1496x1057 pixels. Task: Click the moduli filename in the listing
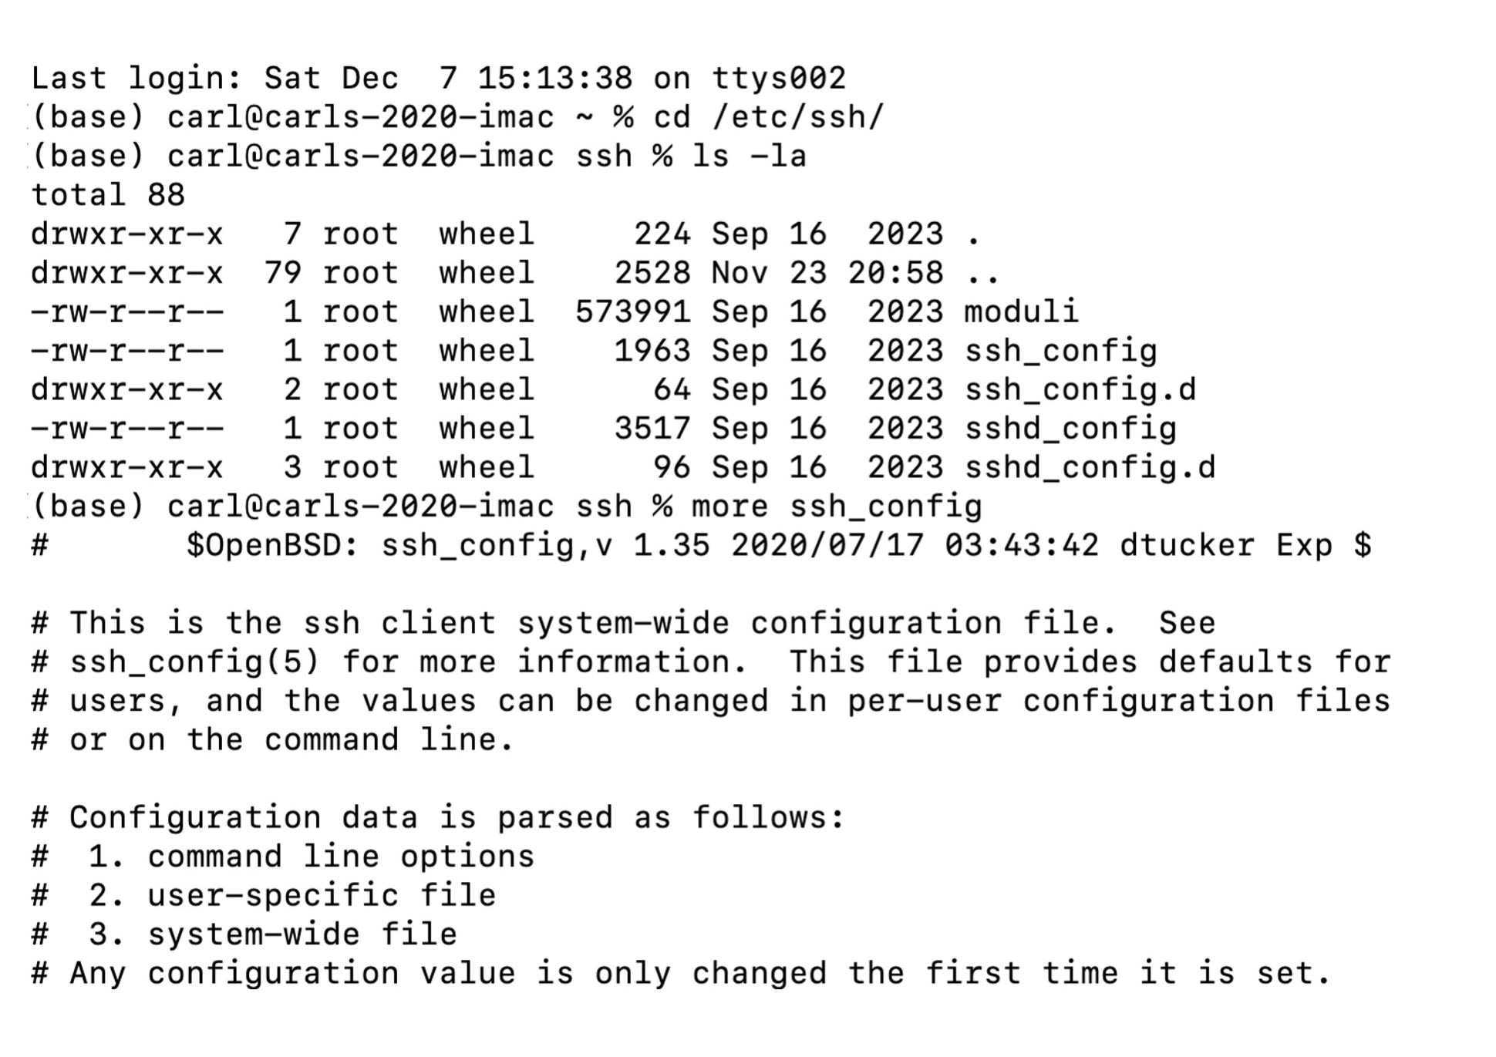(1020, 311)
